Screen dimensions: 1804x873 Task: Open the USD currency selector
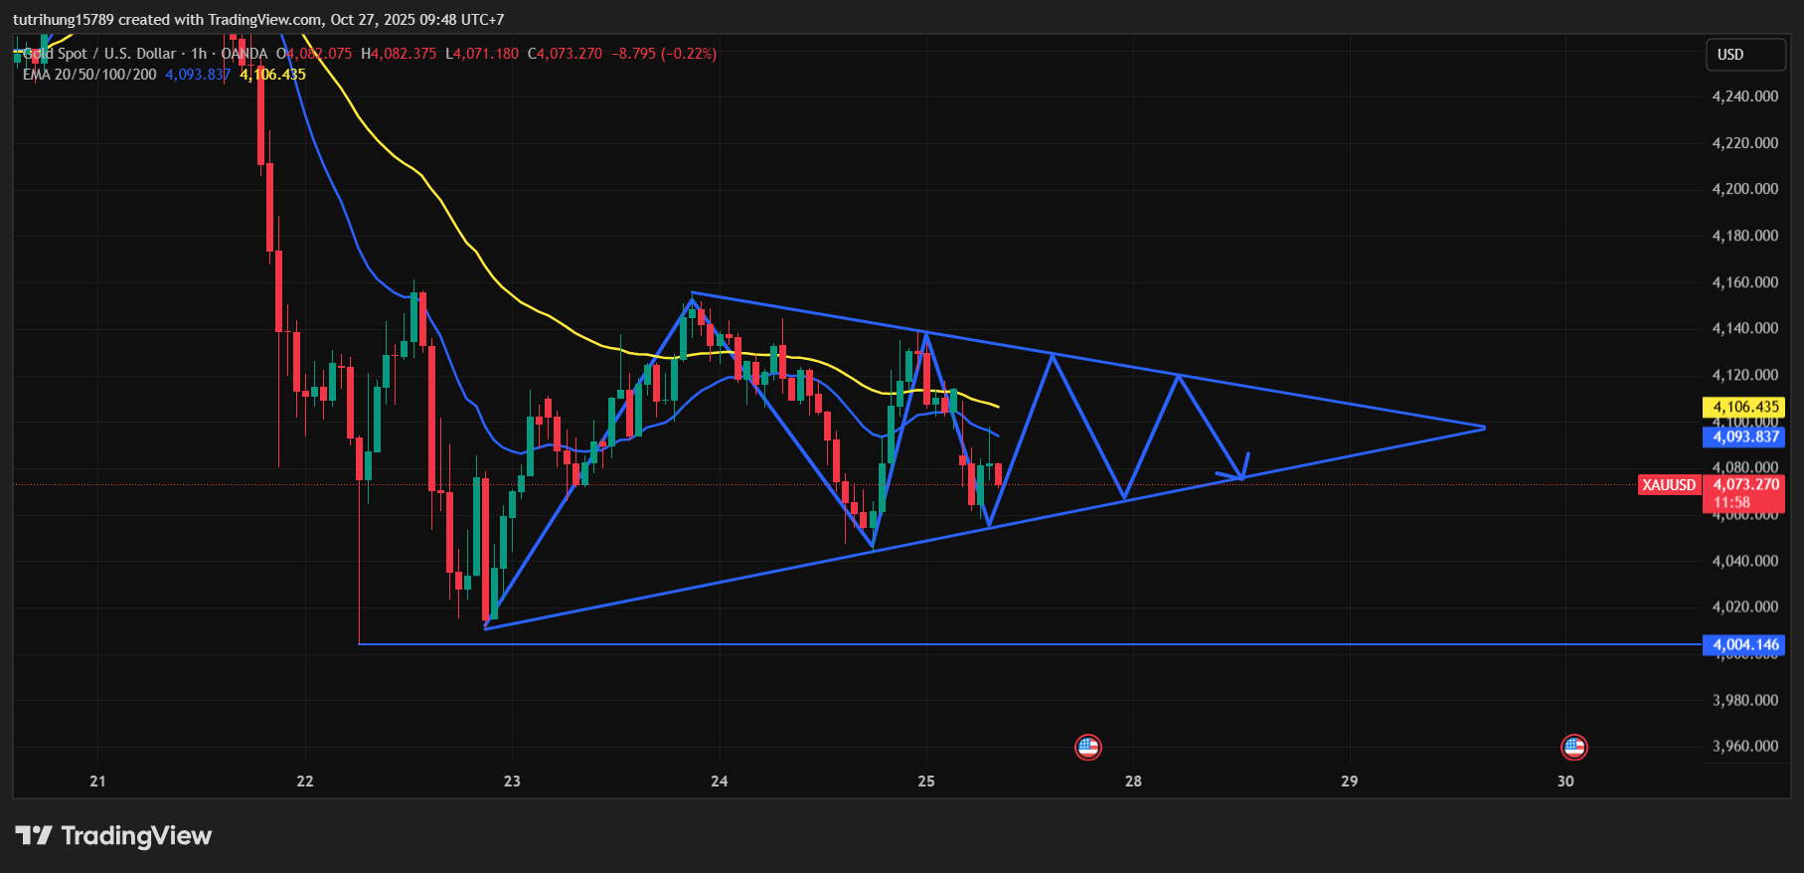[x=1744, y=55]
